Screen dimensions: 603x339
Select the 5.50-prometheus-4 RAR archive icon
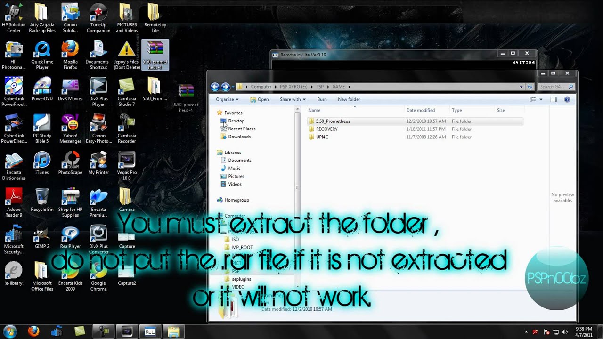pyautogui.click(x=155, y=55)
